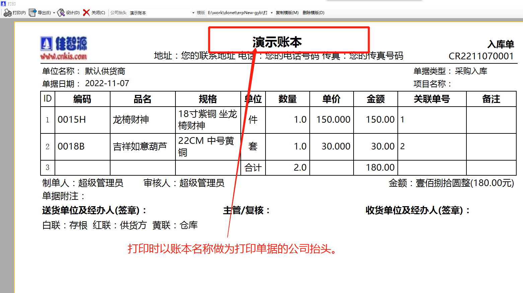Open the 公司抬头 company header dropdown
The width and height of the screenshot is (523, 293).
coord(193,12)
